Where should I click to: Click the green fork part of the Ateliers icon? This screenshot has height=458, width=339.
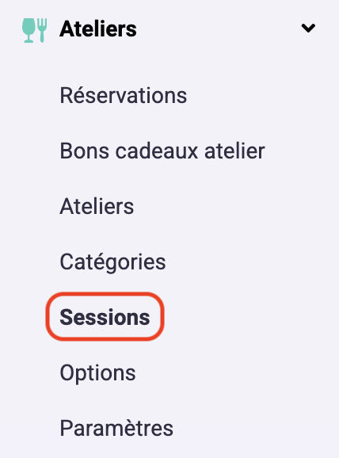[42, 30]
